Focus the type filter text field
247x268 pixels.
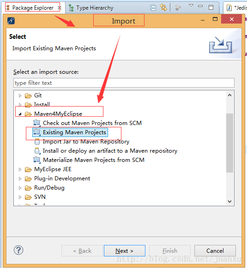click(124, 83)
